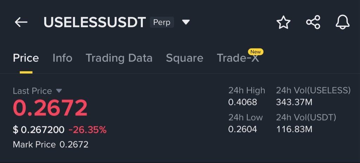360x163 pixels.
Task: Open the Last Price dropdown arrow
Action: [59, 91]
